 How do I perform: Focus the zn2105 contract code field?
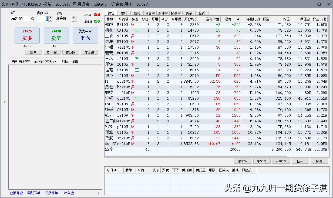click(x=20, y=19)
